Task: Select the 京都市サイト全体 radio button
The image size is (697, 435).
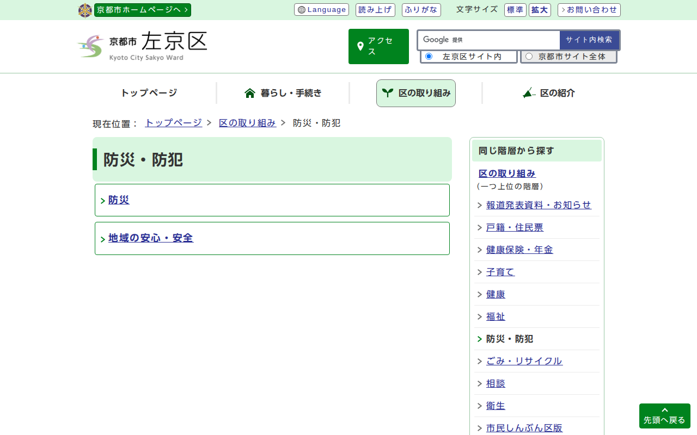Action: (x=529, y=57)
